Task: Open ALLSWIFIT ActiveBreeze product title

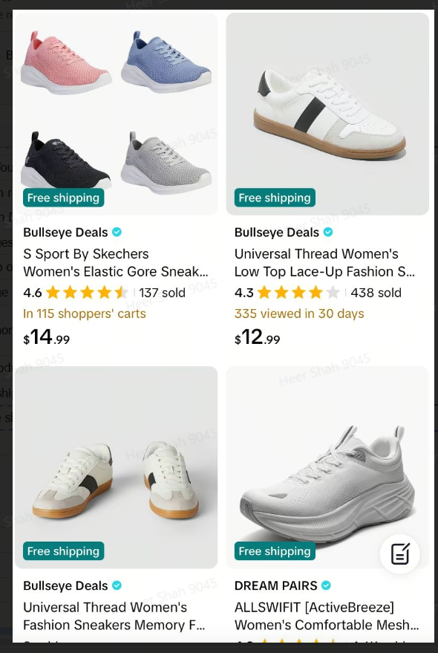Action: [327, 616]
